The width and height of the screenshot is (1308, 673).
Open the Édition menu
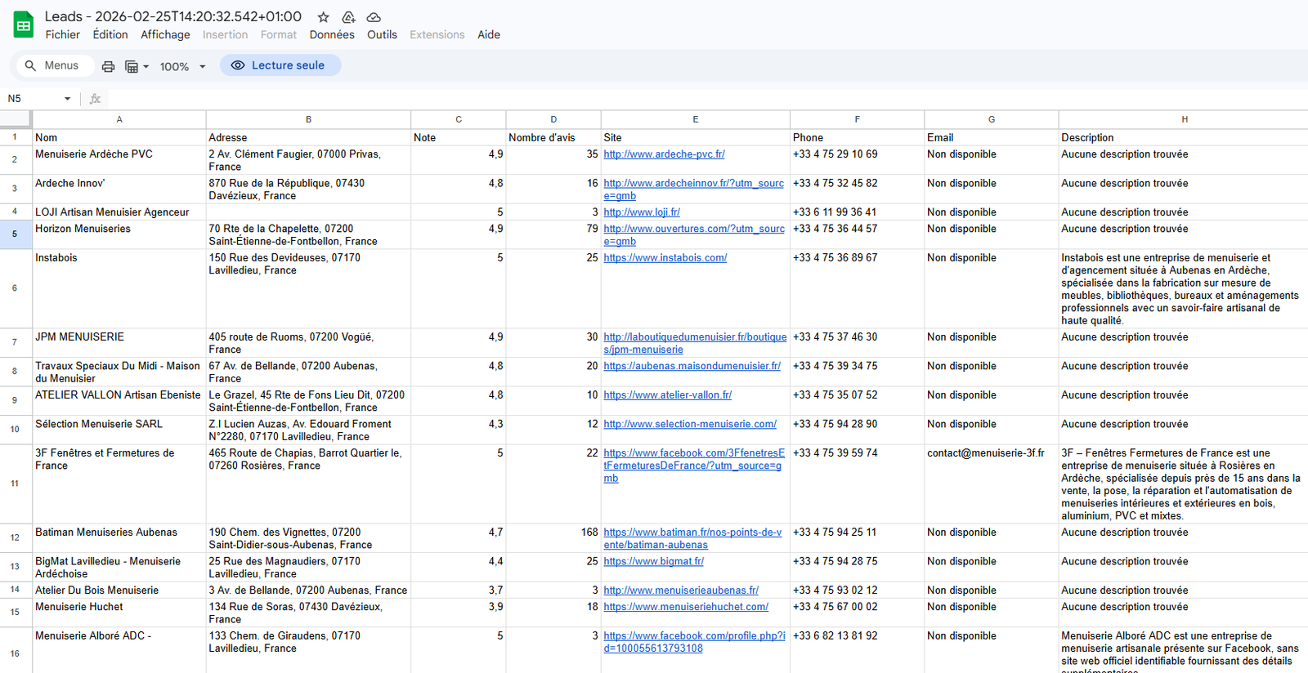[110, 34]
